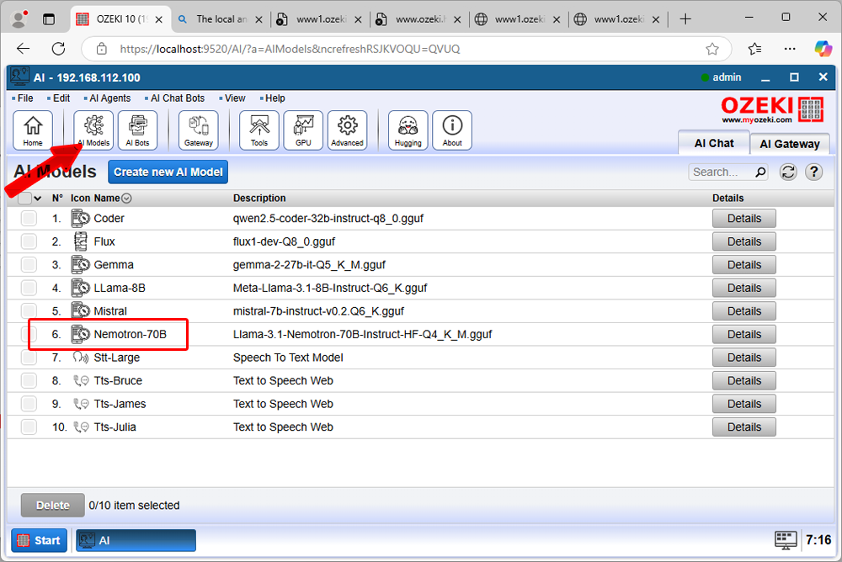Open the Home toolbar icon
This screenshot has width=842, height=562.
(x=33, y=130)
